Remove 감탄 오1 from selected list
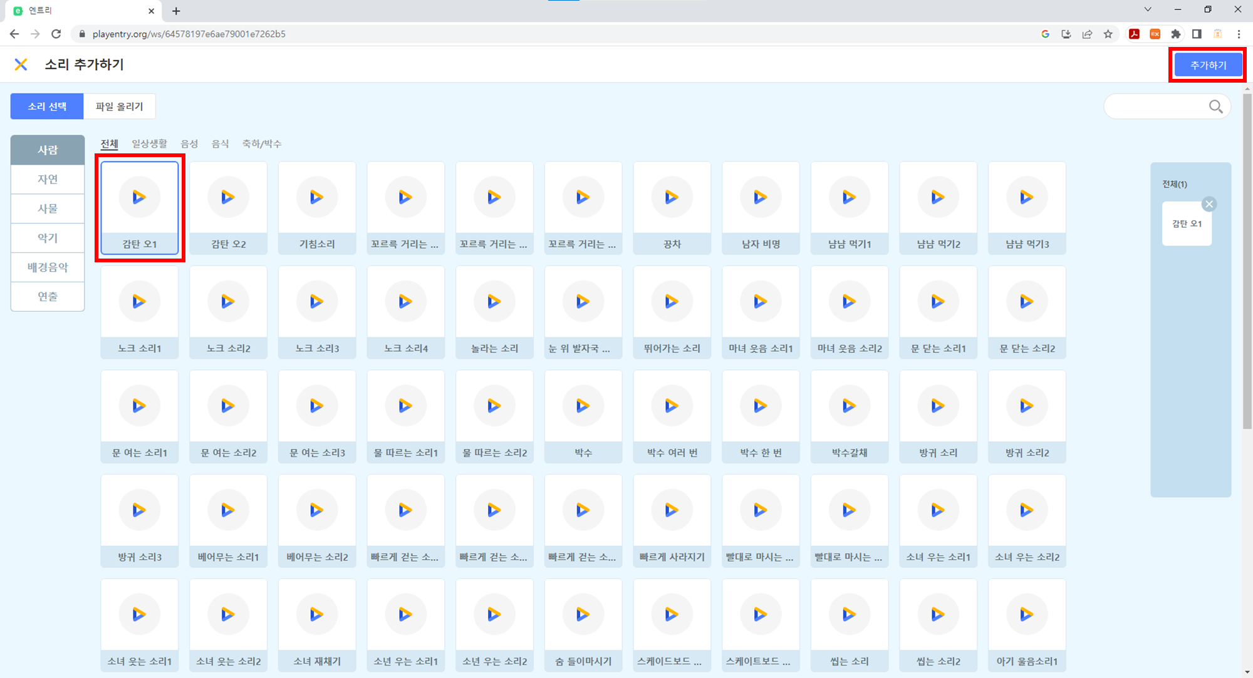The width and height of the screenshot is (1253, 678). point(1209,204)
